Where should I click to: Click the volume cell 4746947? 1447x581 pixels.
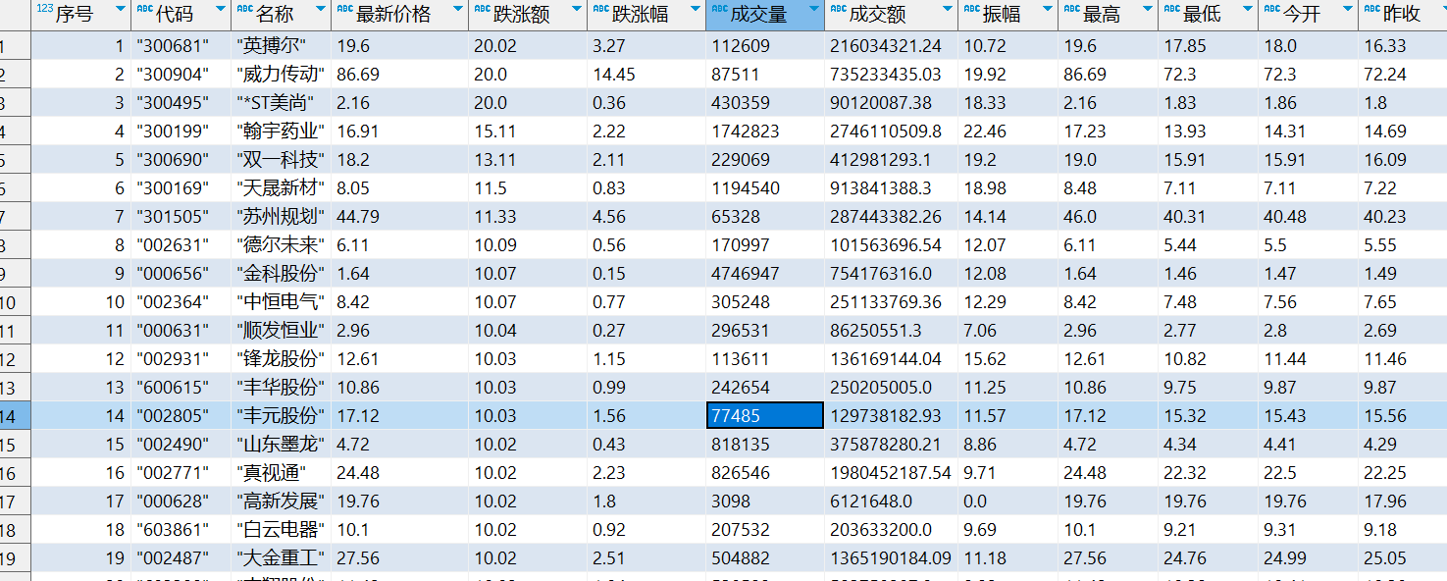(764, 274)
